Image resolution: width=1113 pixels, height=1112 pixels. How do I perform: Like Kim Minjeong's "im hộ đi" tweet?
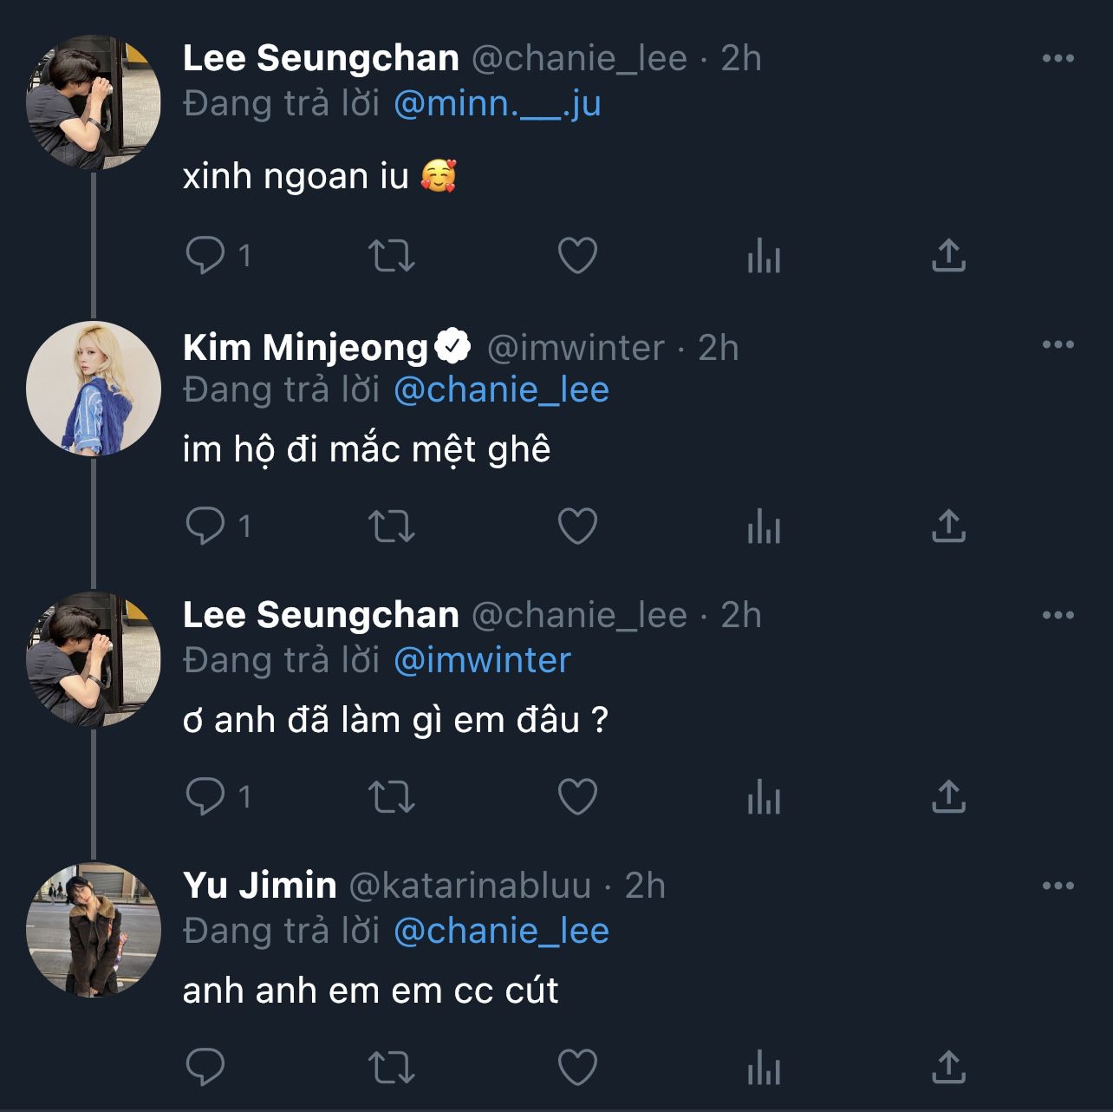pos(577,527)
